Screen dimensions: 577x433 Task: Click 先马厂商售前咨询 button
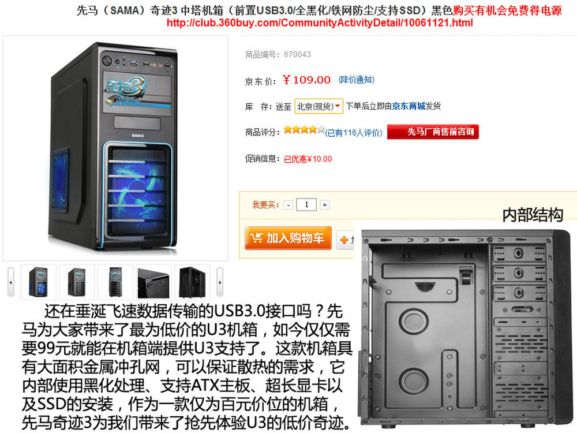(433, 132)
